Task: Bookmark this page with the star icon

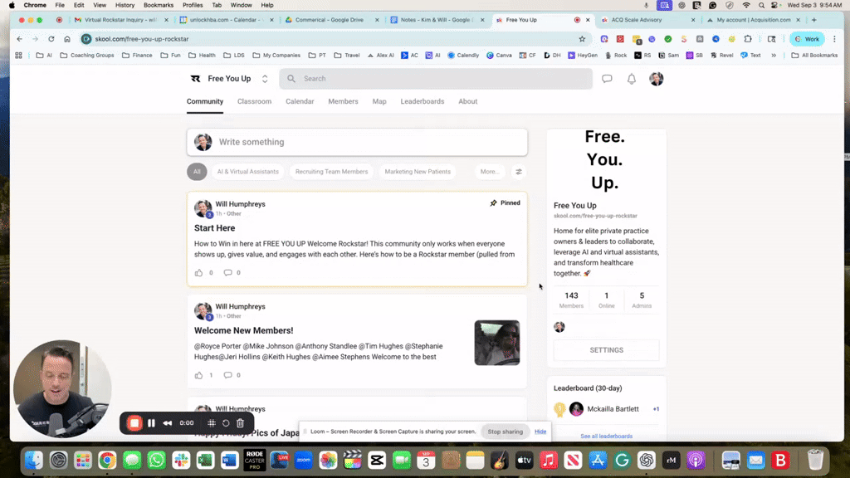Action: point(582,39)
